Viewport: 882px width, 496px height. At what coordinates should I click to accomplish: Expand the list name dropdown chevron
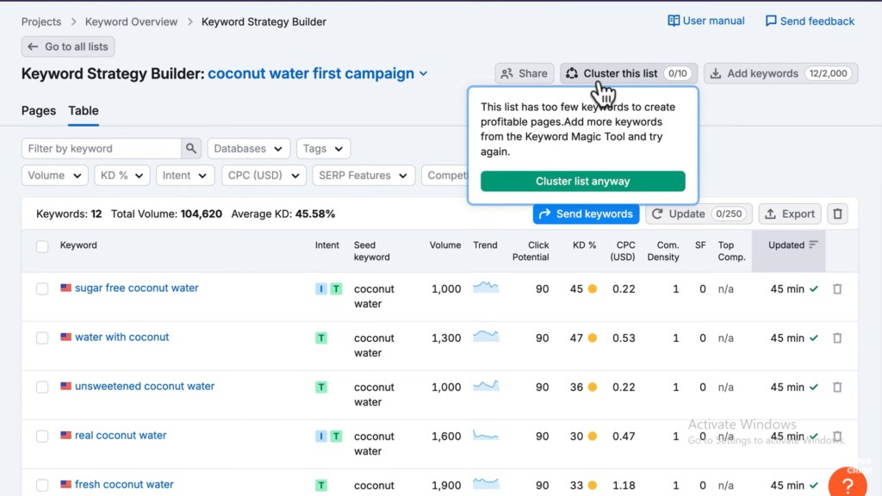tap(424, 74)
